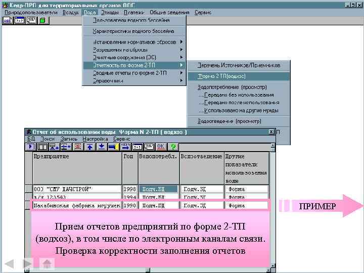This screenshot has height=273, width=364.
Task: Click the green book icon in main toolbar
Action: pos(43,20)
